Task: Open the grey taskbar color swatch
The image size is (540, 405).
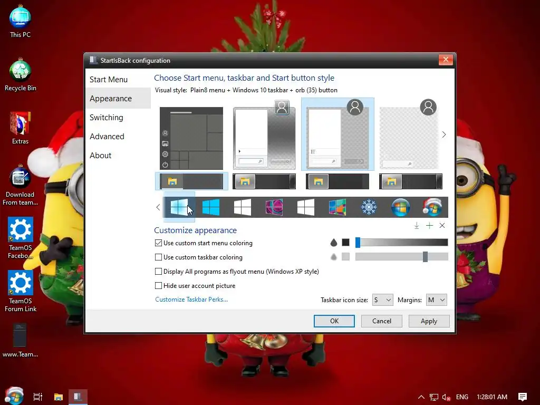Action: click(345, 257)
